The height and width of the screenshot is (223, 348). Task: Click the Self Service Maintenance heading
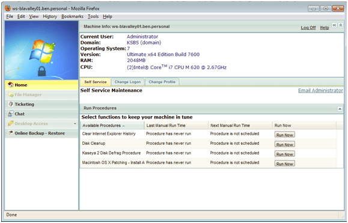111,90
